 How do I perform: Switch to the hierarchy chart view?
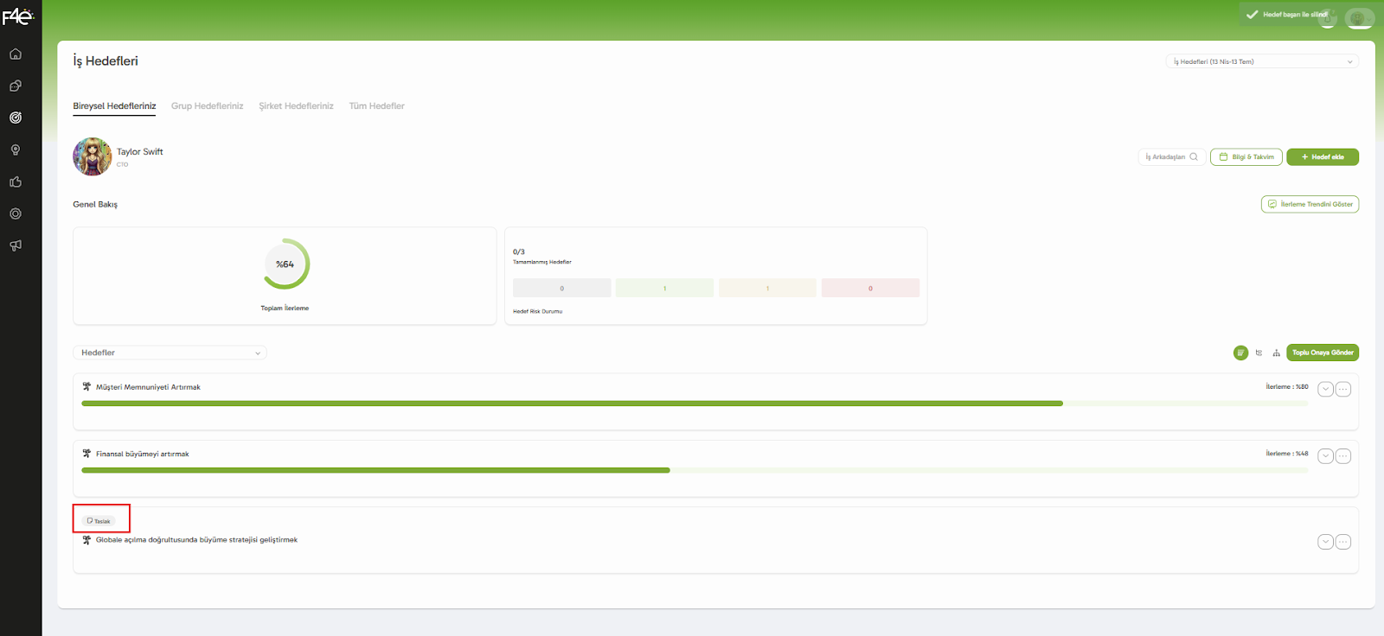[1276, 353]
